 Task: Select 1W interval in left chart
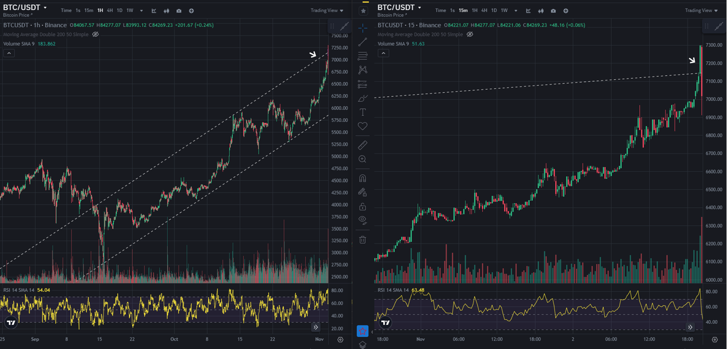click(x=130, y=11)
